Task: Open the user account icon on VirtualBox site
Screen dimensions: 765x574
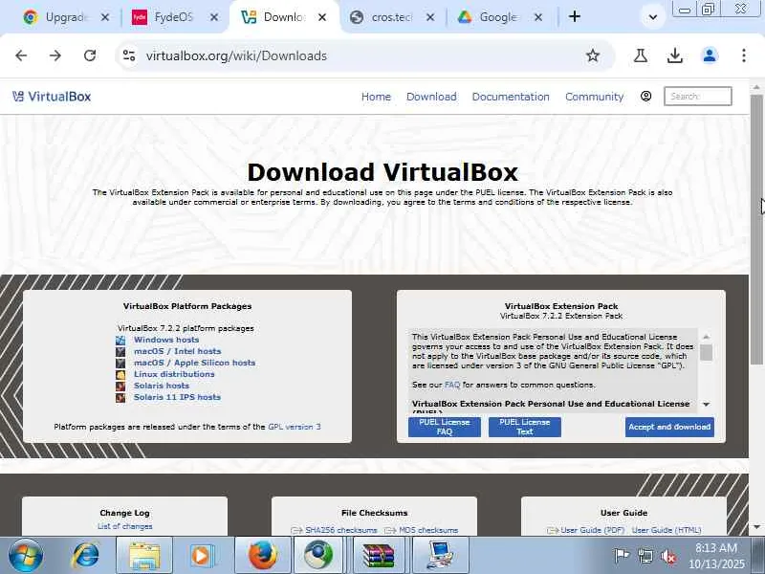Action: pyautogui.click(x=646, y=97)
